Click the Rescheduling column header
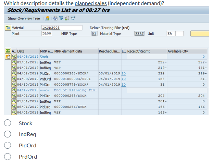The height and width of the screenshot is (161, 213). coord(110,51)
